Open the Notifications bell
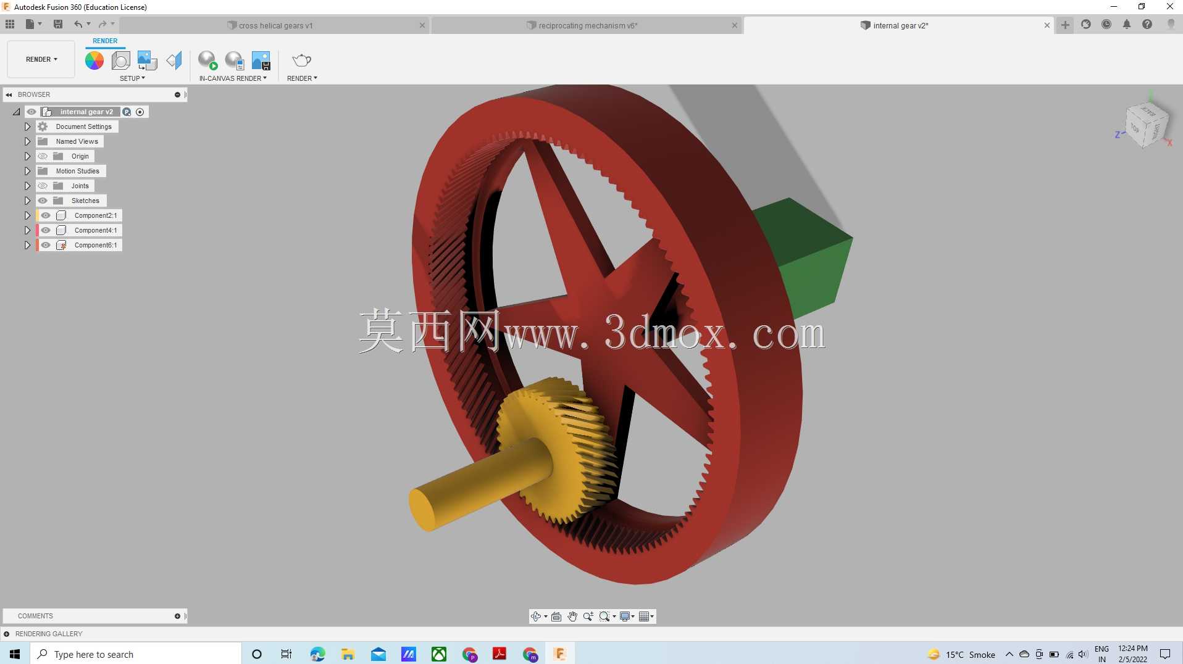The width and height of the screenshot is (1183, 664). tap(1127, 24)
